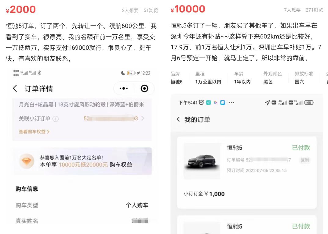Select the ¥2000 listing price
This screenshot has width=328, height=234.
click(x=21, y=10)
